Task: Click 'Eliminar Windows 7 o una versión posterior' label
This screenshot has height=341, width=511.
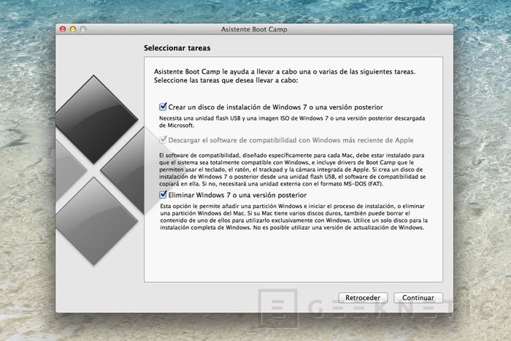Action: point(237,195)
